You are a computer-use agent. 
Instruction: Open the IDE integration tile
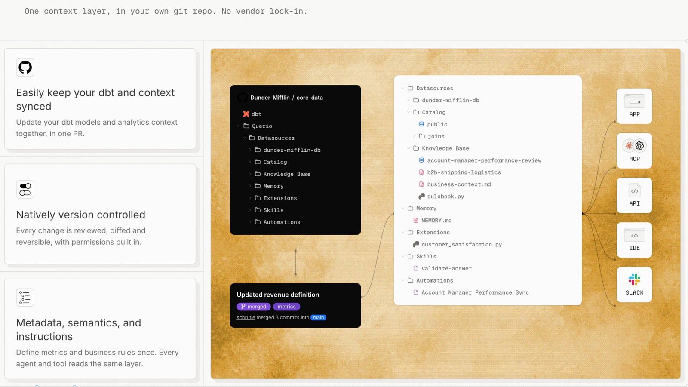click(634, 240)
